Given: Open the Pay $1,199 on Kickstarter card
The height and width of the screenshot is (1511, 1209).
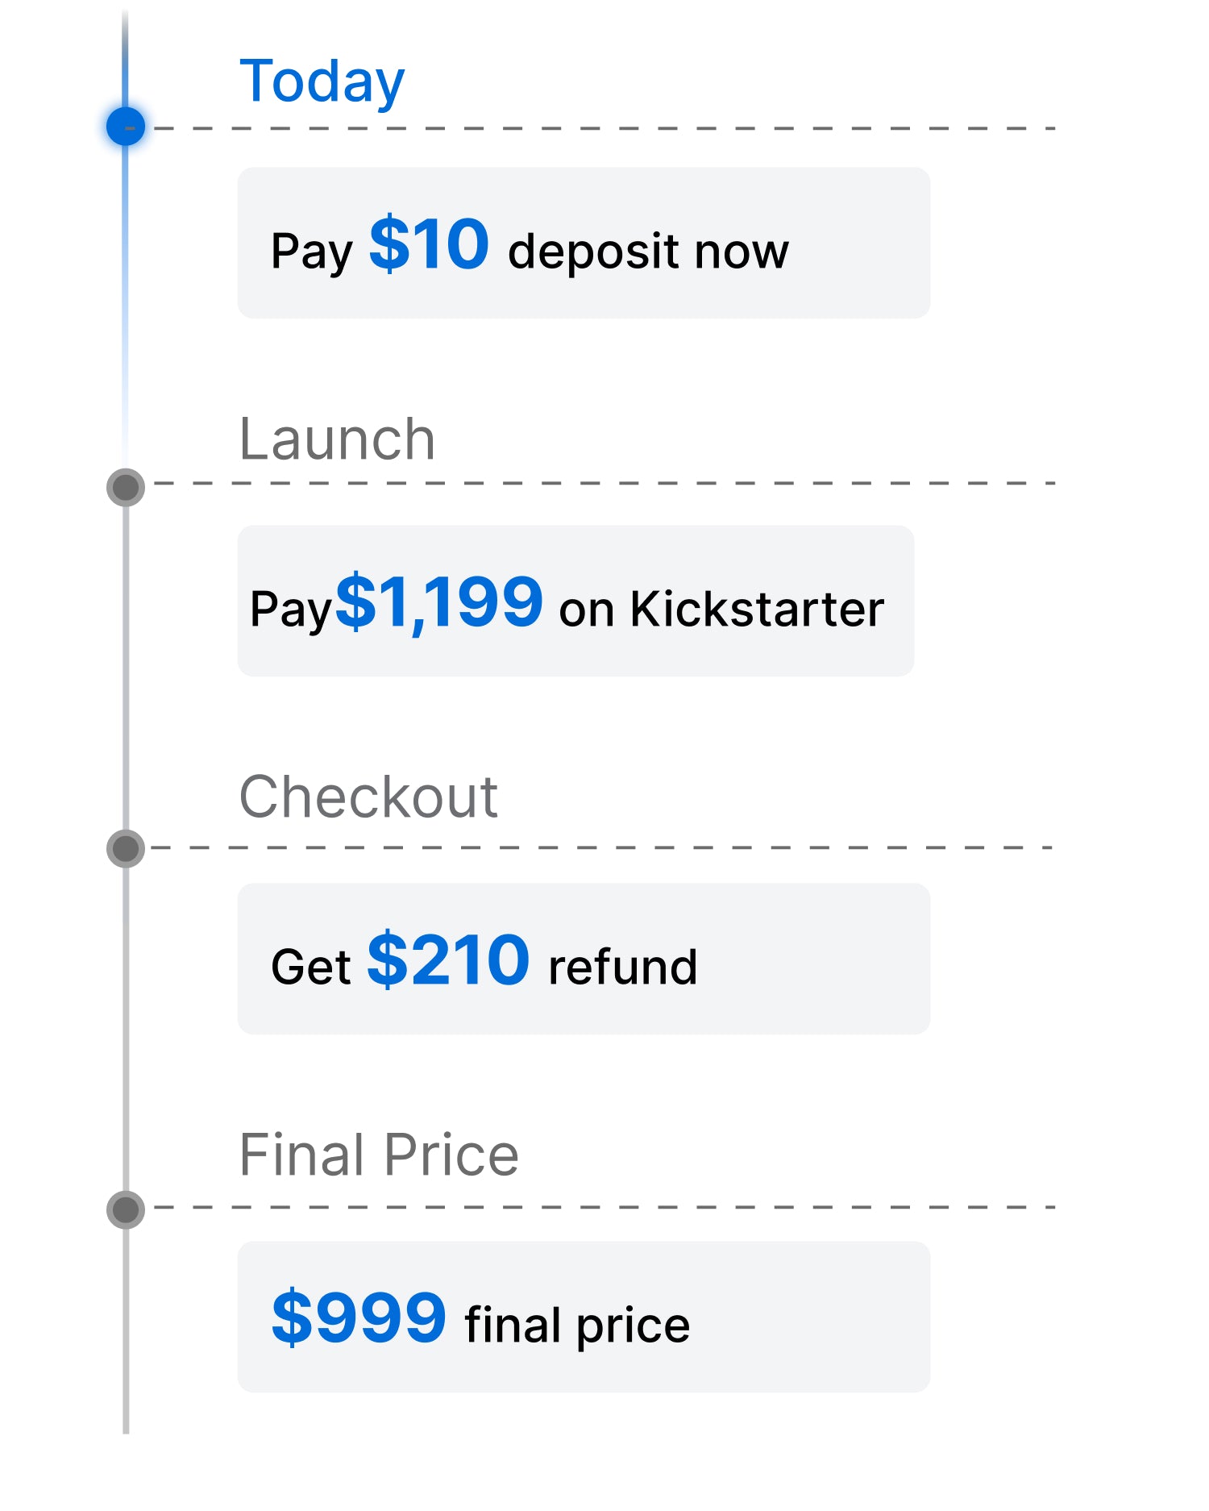Looking at the screenshot, I should 575,601.
